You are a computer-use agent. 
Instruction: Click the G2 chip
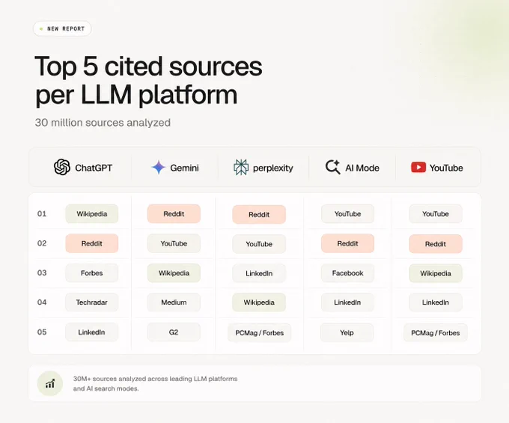(x=174, y=332)
